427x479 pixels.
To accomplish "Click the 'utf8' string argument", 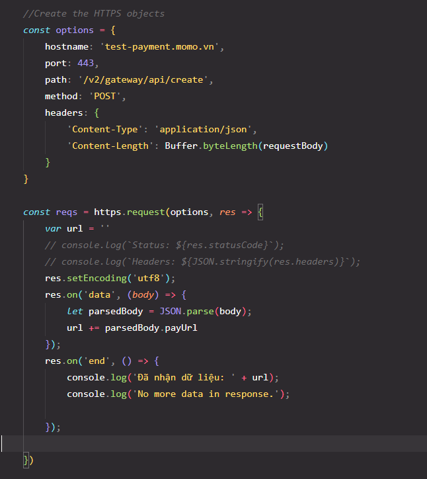I will point(148,278).
